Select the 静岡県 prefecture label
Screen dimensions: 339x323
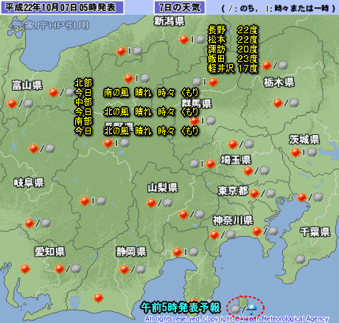pos(131,251)
